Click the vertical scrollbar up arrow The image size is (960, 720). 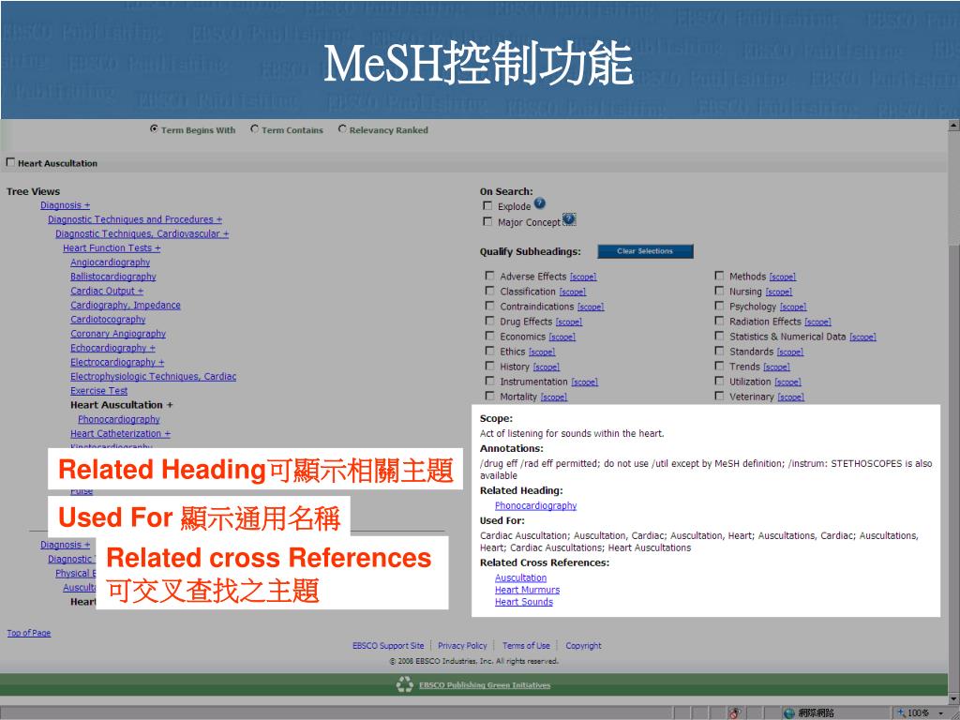953,126
